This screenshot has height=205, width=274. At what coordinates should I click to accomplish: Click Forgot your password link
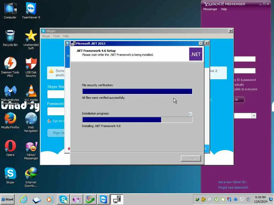[233, 187]
